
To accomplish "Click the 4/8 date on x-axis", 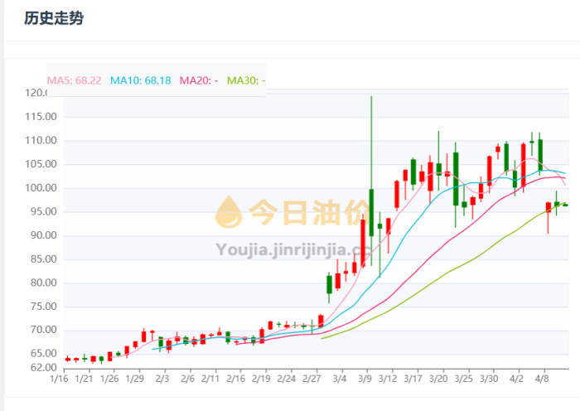I will tap(544, 379).
